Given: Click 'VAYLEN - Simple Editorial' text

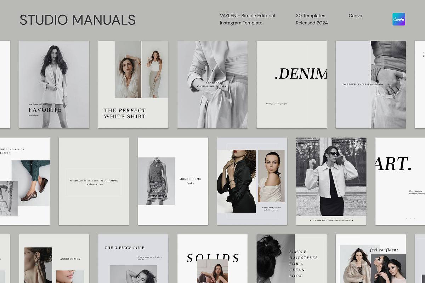Looking at the screenshot, I should [x=247, y=16].
